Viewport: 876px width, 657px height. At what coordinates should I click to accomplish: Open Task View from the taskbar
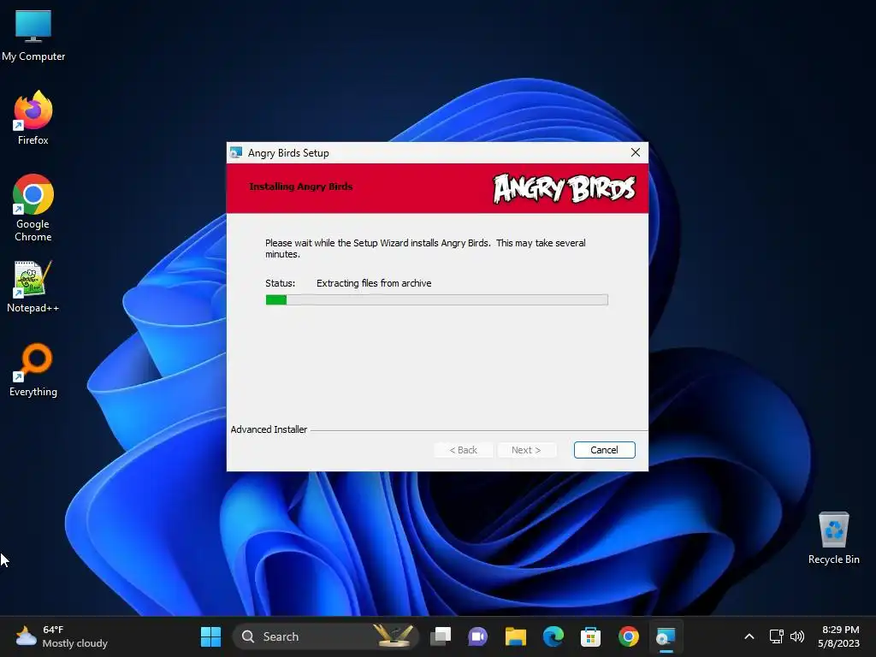tap(441, 636)
